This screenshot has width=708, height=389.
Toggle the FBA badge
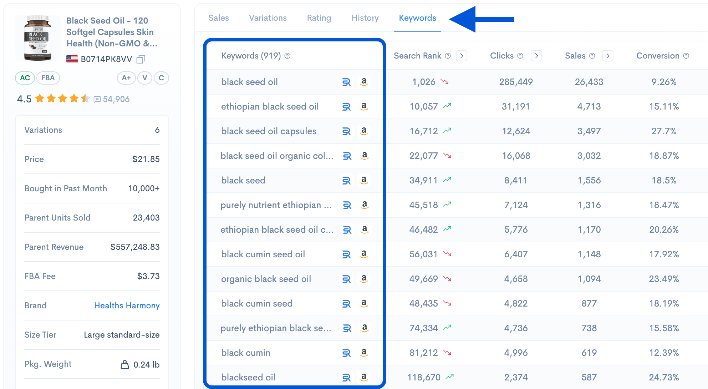click(48, 78)
